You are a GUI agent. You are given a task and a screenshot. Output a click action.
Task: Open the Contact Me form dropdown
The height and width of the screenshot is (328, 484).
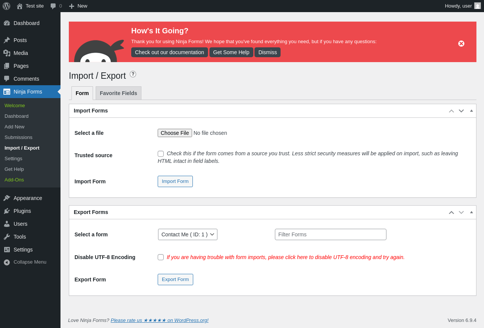pyautogui.click(x=188, y=234)
